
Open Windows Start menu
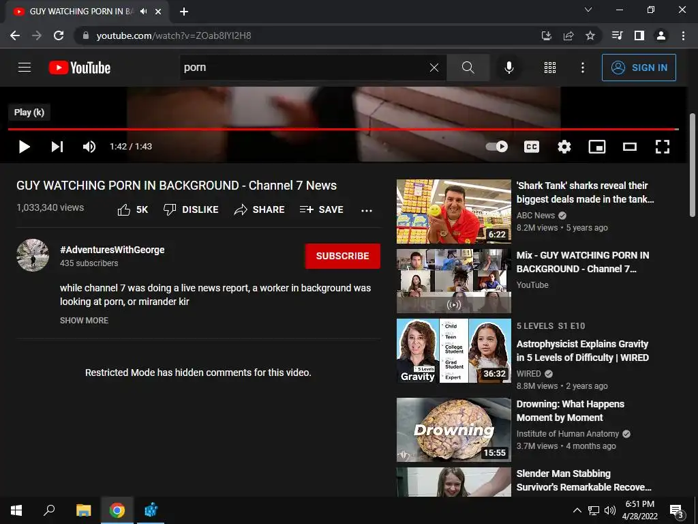16,510
